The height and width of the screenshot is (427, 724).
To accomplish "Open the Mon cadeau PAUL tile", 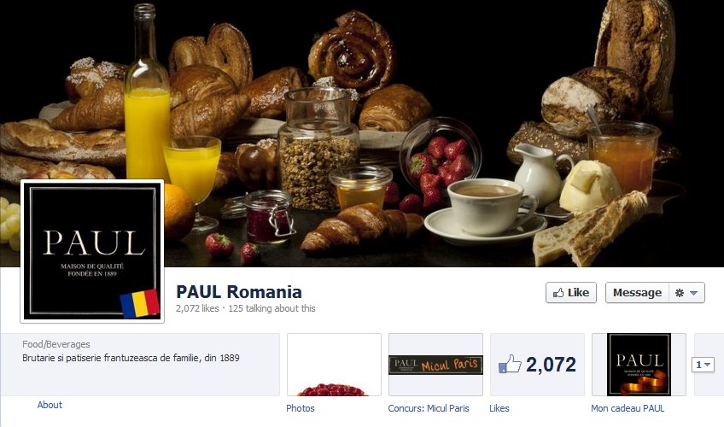I will [639, 365].
